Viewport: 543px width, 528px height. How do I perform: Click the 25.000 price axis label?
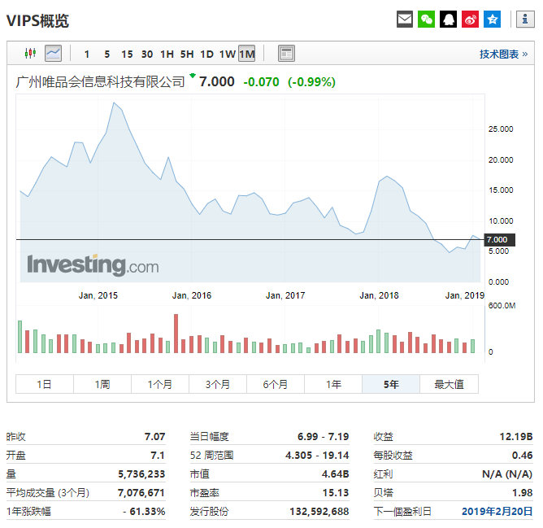(x=501, y=129)
